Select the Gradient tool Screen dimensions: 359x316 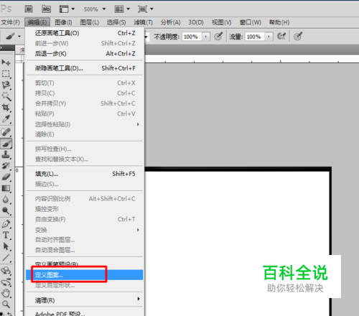pos(6,188)
